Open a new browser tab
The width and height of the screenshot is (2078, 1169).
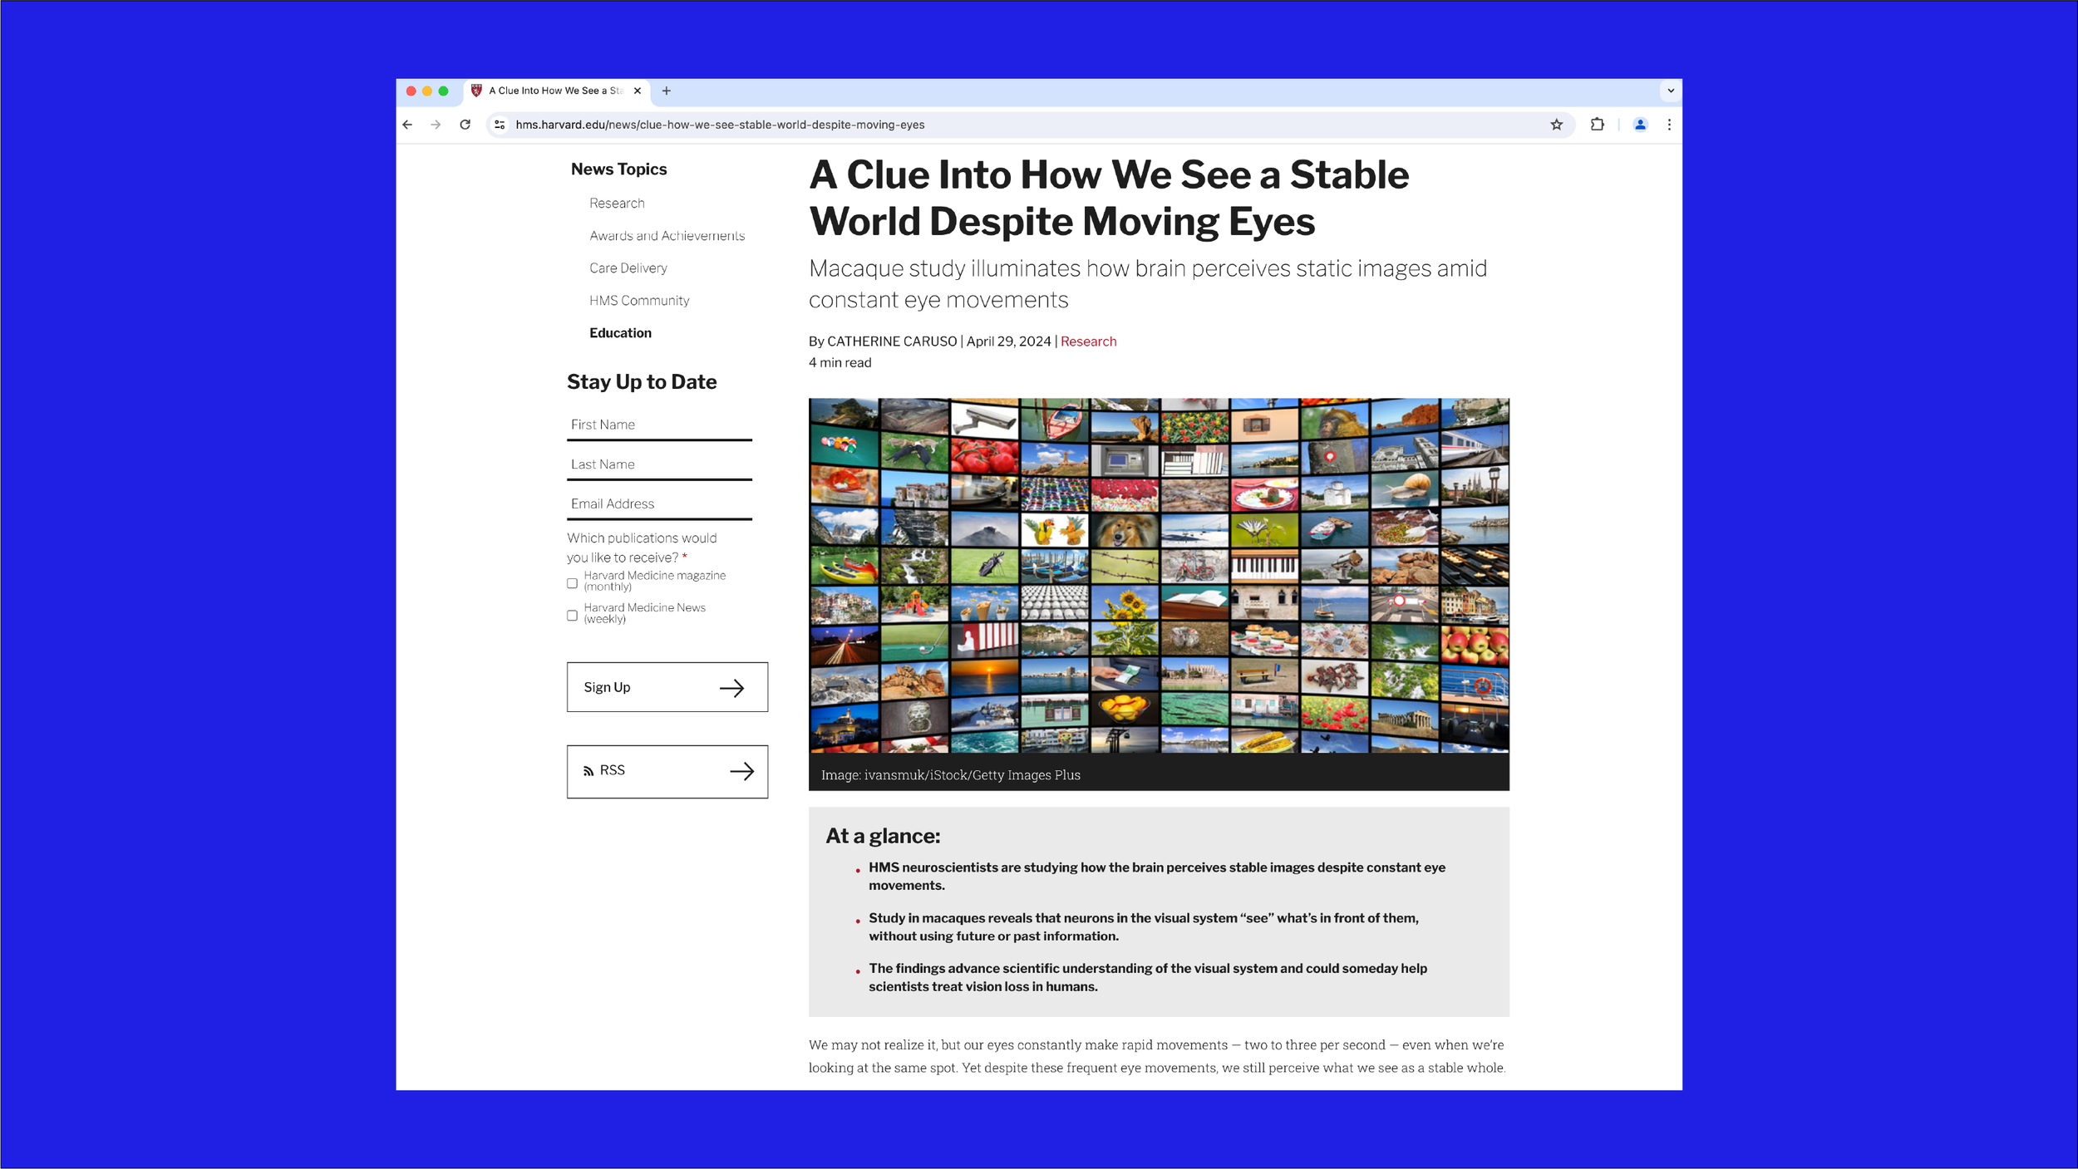pos(667,91)
